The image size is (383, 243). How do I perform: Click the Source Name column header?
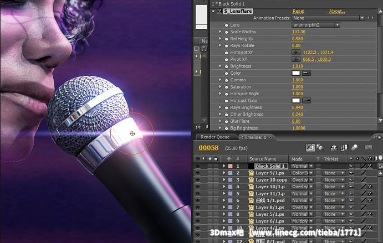(263, 159)
